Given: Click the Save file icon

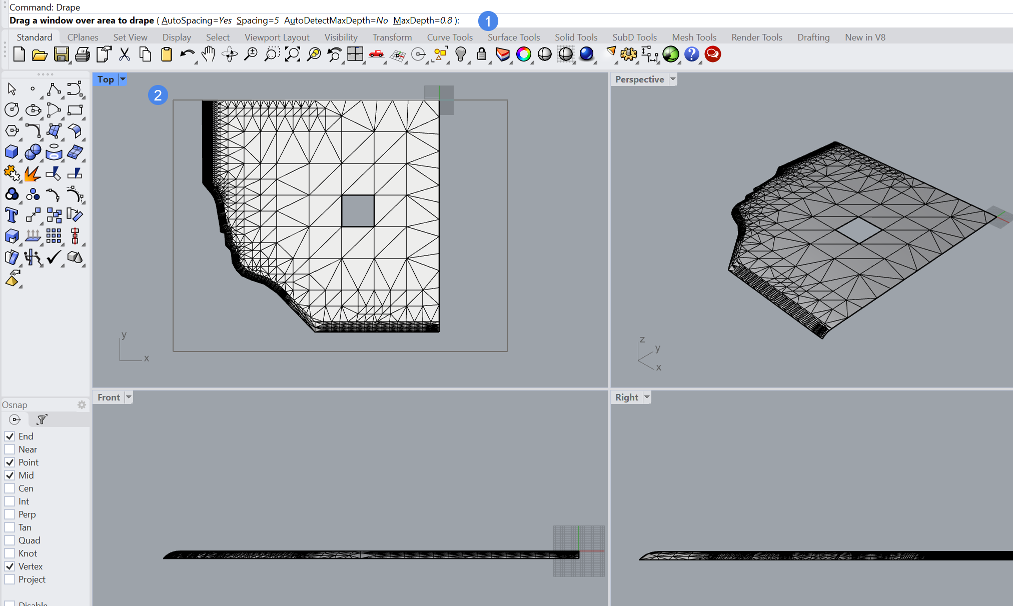Looking at the screenshot, I should 61,54.
